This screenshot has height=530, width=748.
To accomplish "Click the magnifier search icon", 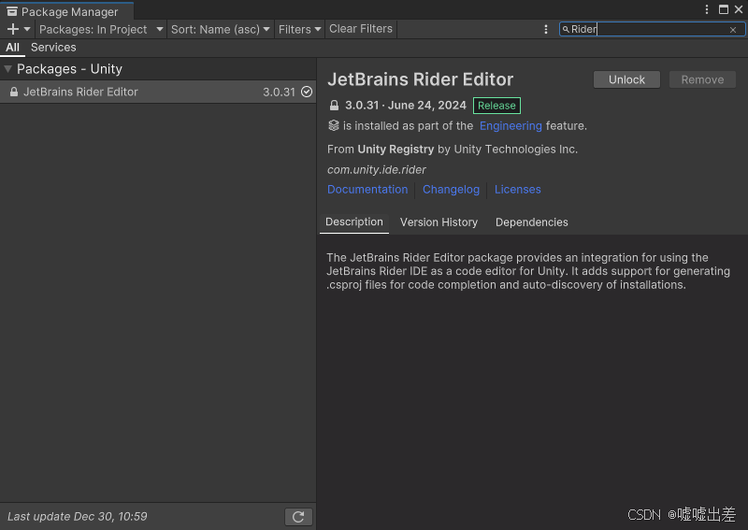I will tap(566, 29).
